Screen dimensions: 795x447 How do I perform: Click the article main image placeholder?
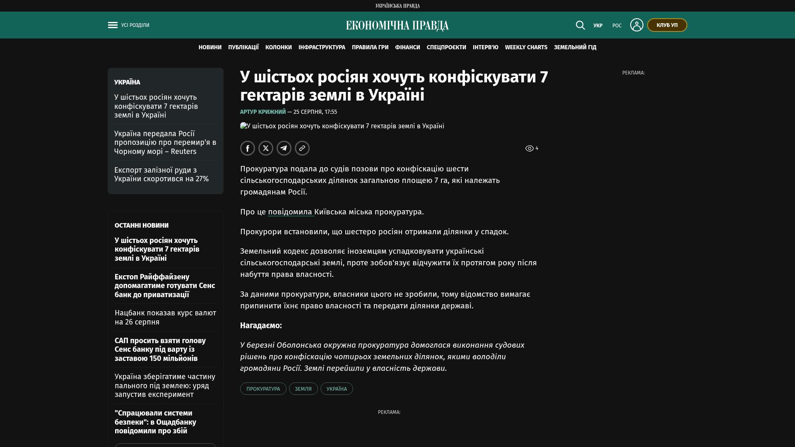tap(342, 126)
